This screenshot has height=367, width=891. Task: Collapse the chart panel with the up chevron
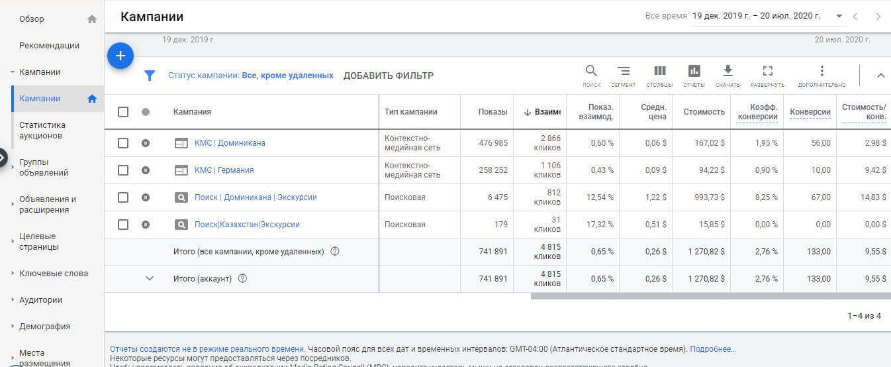pyautogui.click(x=880, y=76)
